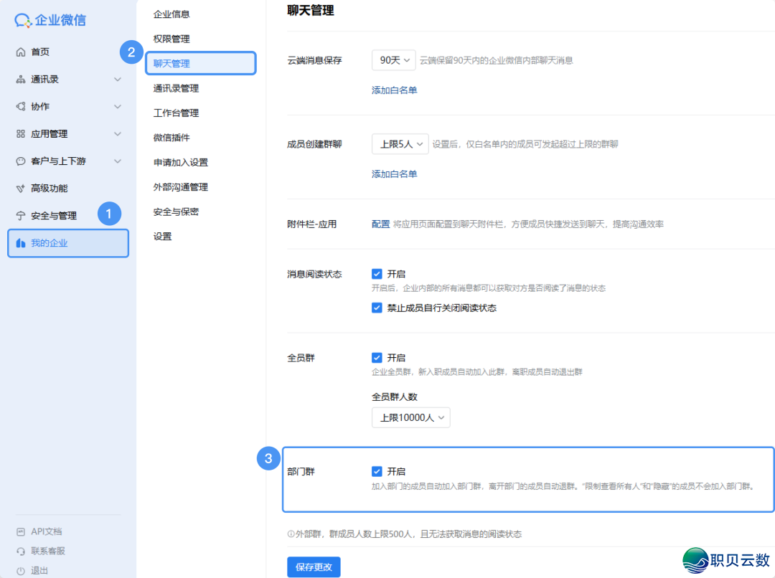
Task: Open the 90天 cloud message retention dropdown
Action: pos(393,60)
